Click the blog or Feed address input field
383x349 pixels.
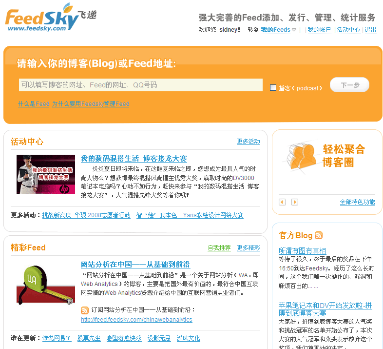click(140, 85)
